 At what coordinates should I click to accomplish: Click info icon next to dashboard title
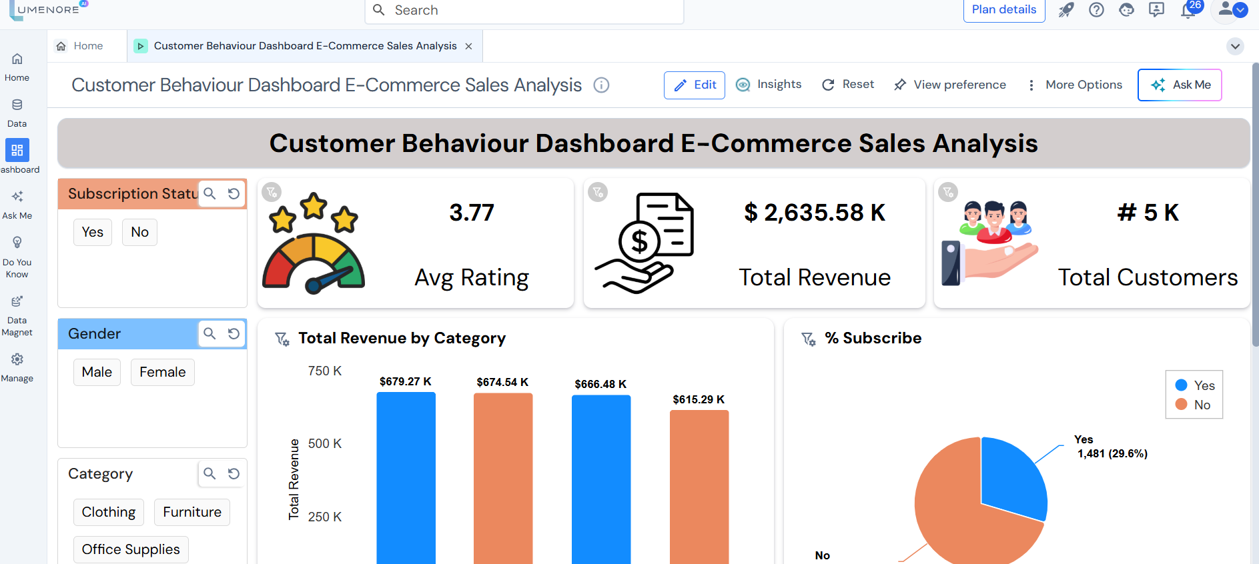601,85
